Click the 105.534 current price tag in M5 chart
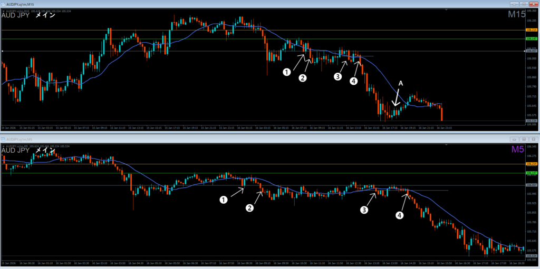 [531, 256]
